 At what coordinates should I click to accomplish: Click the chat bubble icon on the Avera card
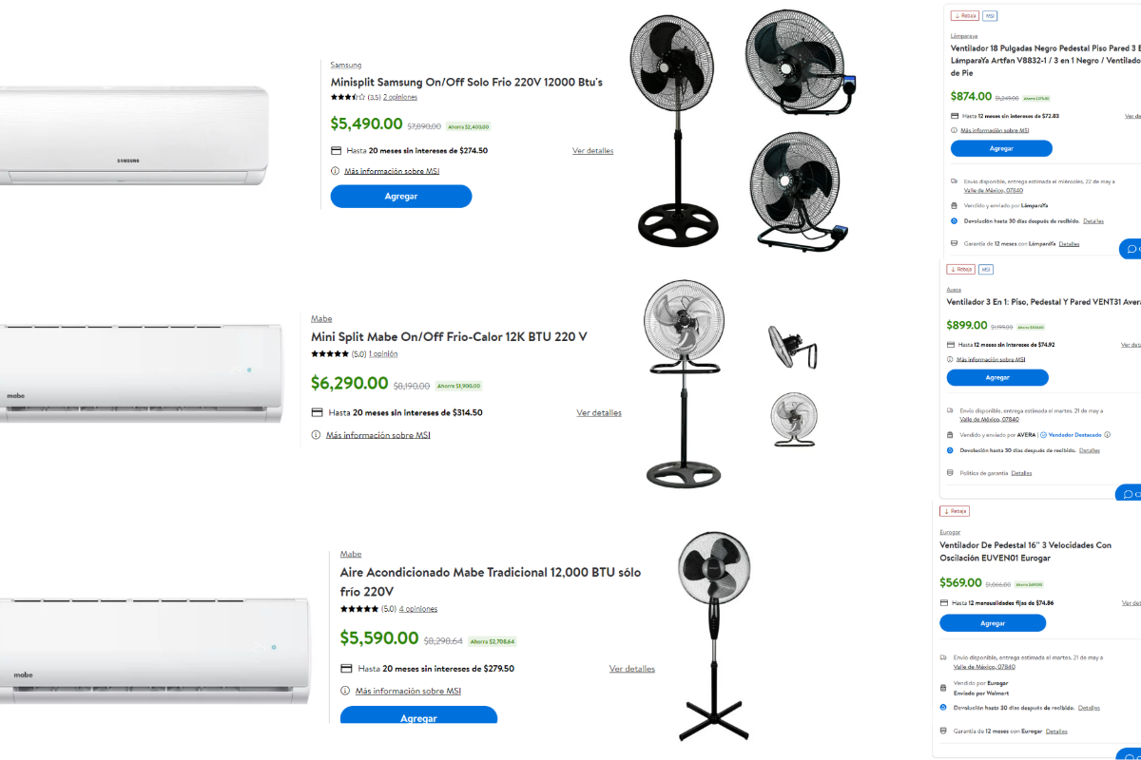(x=1132, y=493)
